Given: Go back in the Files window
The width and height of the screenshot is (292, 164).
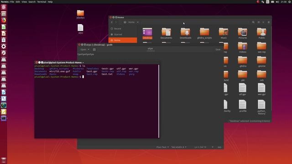Looking at the screenshot, I should pos(112,22).
